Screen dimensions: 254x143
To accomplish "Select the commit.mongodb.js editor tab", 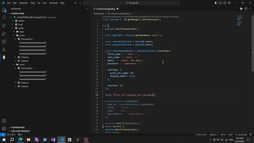I will 106,9.
